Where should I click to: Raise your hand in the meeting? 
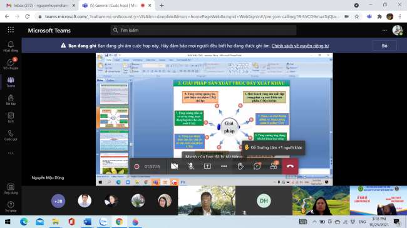(240, 166)
